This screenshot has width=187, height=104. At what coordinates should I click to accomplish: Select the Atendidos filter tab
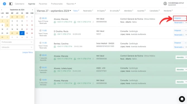point(128,11)
